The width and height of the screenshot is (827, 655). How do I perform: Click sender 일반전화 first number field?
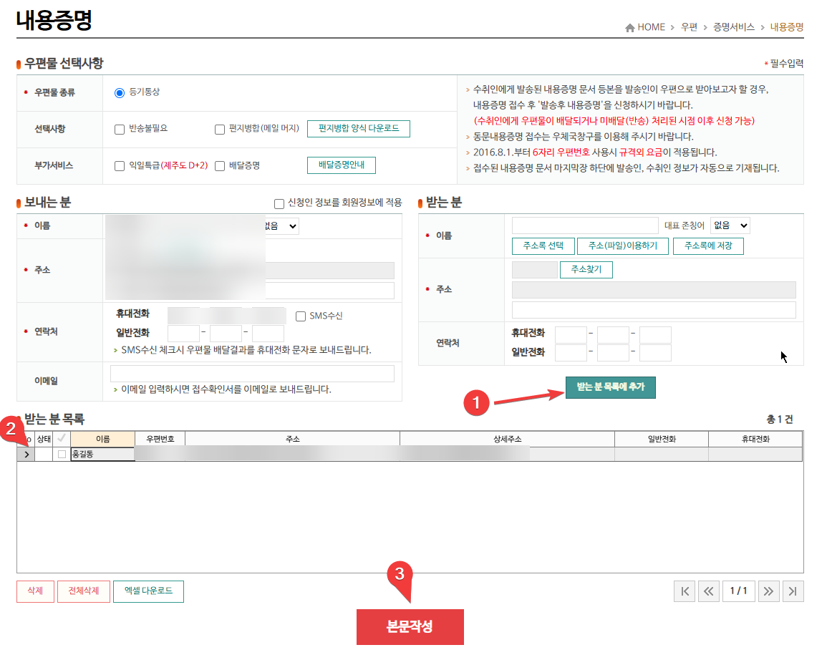183,334
